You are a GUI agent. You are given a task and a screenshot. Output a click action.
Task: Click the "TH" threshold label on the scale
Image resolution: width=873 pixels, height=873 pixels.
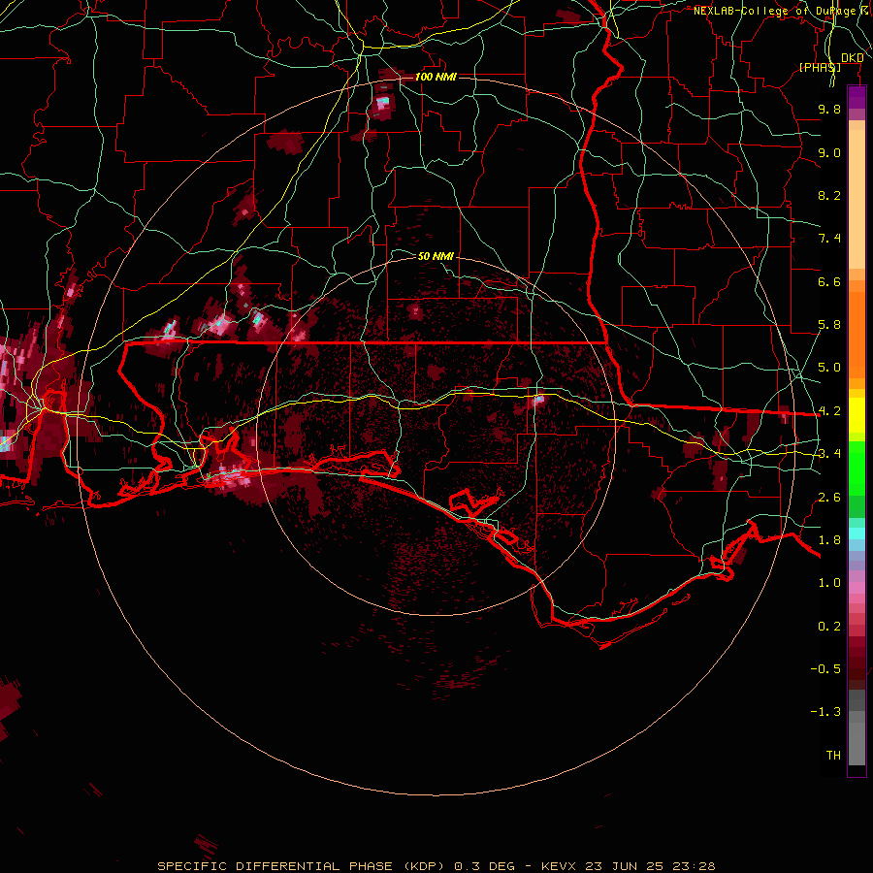click(833, 756)
